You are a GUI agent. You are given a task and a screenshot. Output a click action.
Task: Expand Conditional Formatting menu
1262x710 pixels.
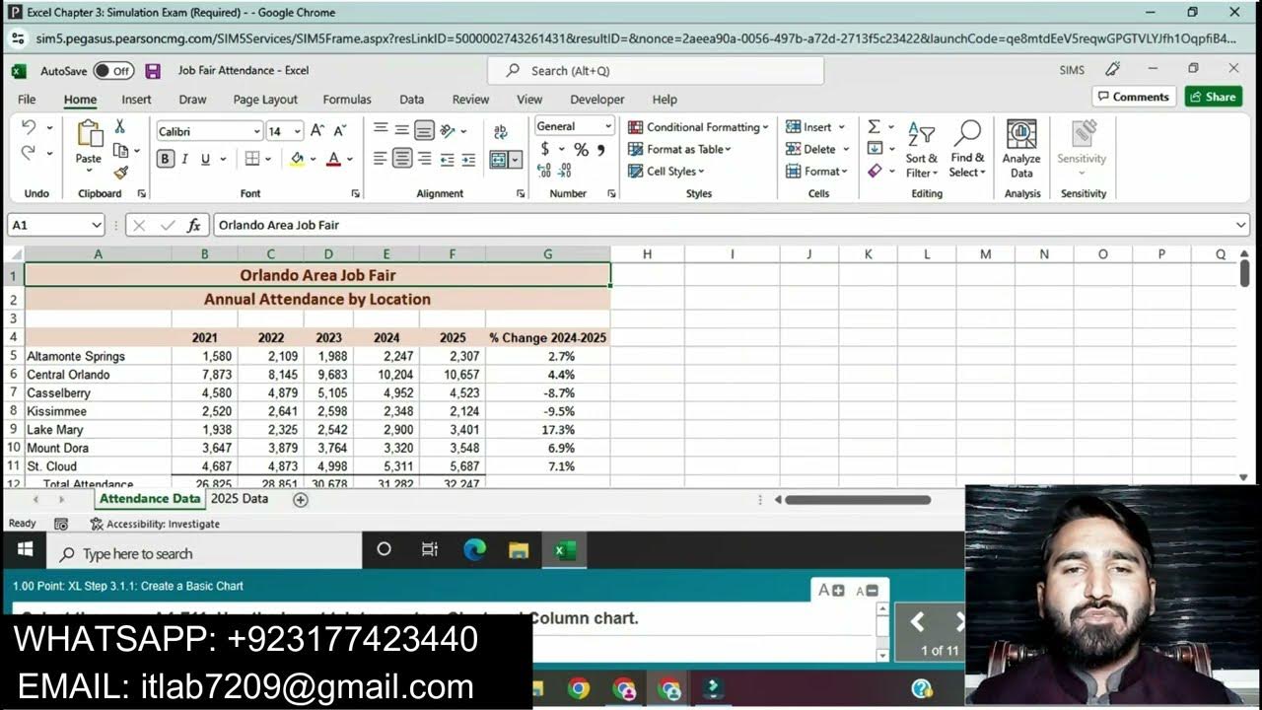coord(698,127)
